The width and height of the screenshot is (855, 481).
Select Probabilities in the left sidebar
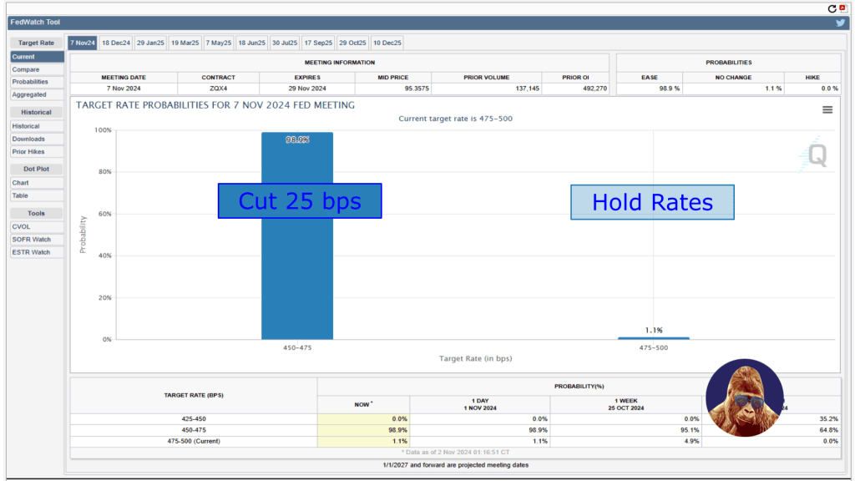click(30, 82)
